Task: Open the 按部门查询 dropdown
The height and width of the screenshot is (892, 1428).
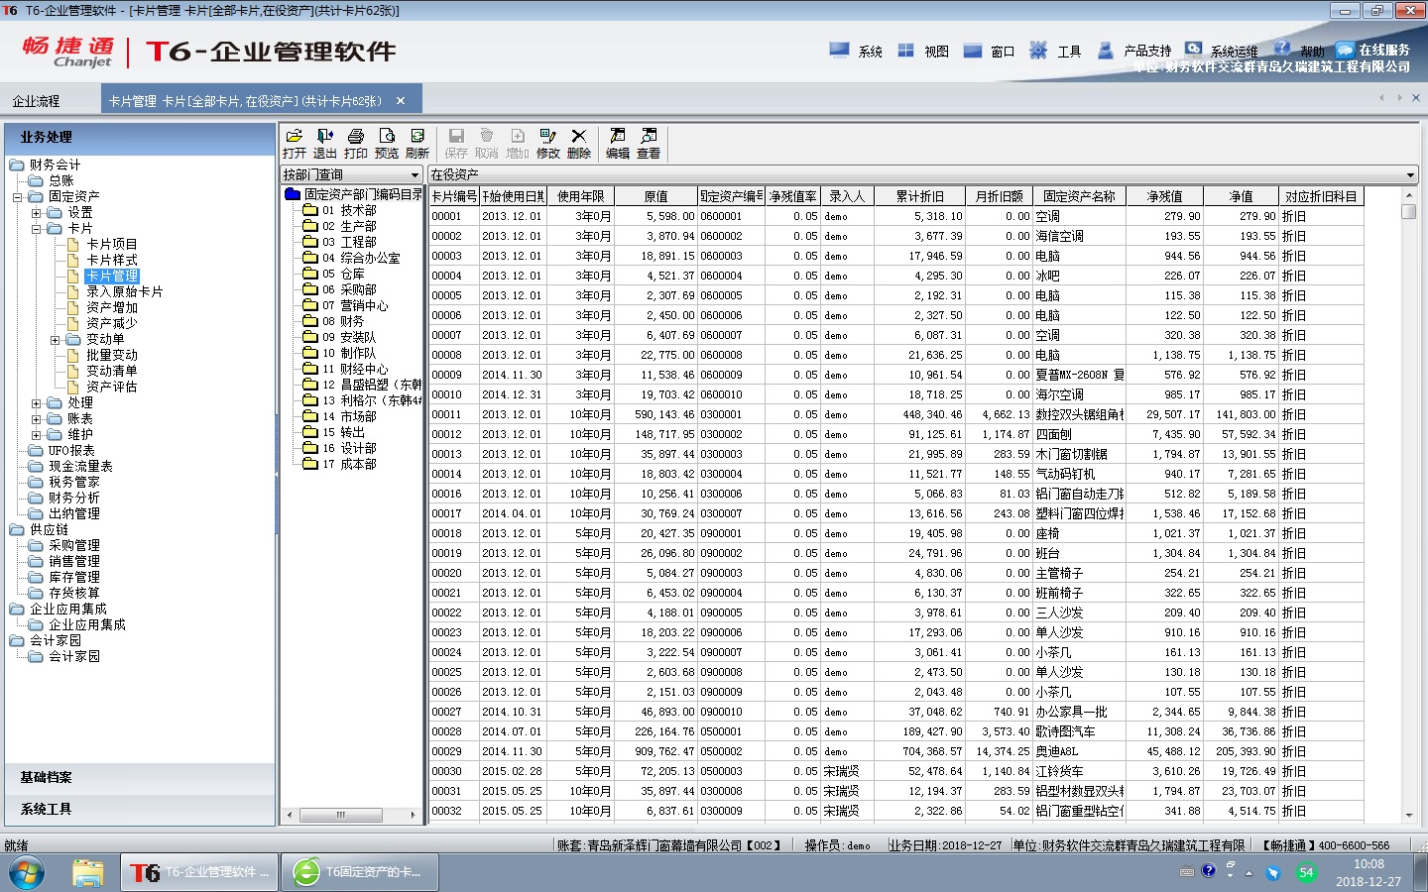Action: tap(416, 174)
